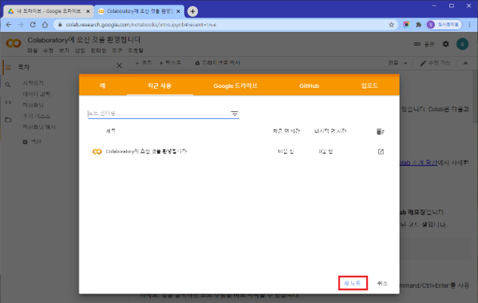478x303 pixels.
Task: Select 데이터 과학 in the table of contents
Action: click(37, 94)
